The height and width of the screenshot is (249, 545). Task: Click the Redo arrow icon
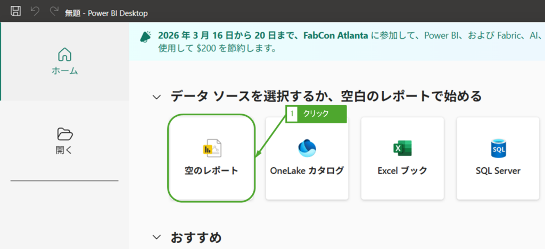tap(53, 11)
